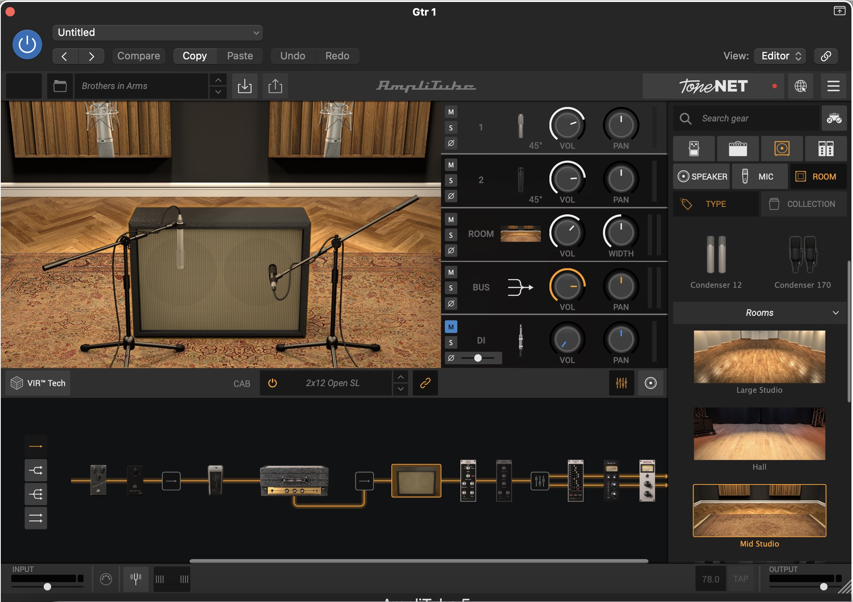Select the TYPE filter tab
The image size is (853, 602).
pos(716,204)
